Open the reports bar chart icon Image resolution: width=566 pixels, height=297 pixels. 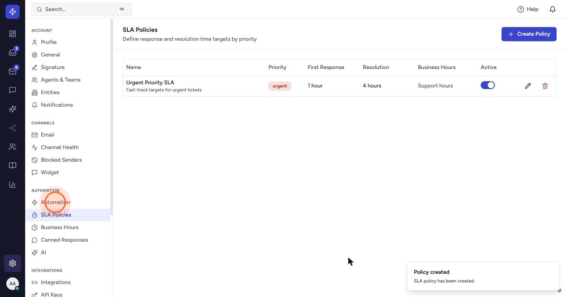pyautogui.click(x=13, y=184)
